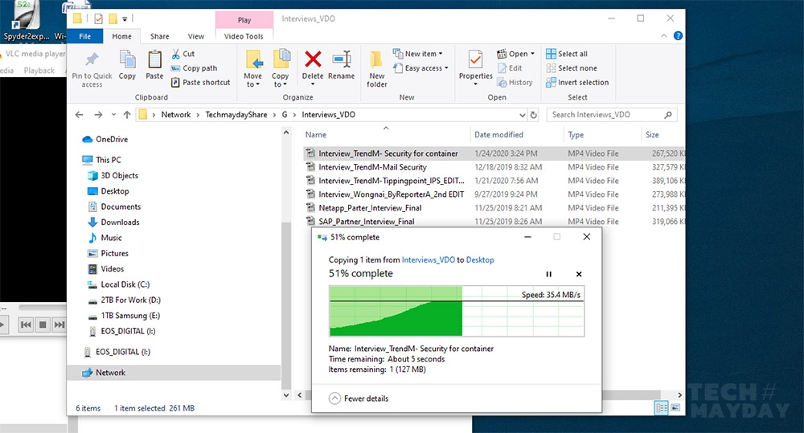Click the Paste clipboard icon
This screenshot has width=804, height=433.
pos(154,60)
